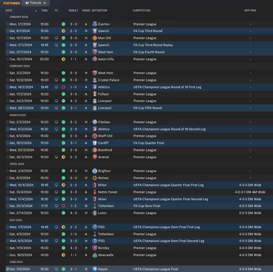The height and width of the screenshot is (272, 273).
Task: Click the Everton club badge
Action: 95,24
